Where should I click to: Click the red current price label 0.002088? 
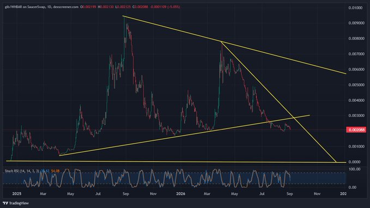click(356, 130)
